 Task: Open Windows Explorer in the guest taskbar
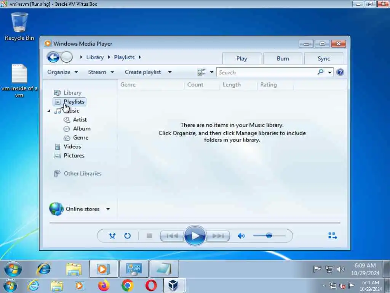pos(74,269)
